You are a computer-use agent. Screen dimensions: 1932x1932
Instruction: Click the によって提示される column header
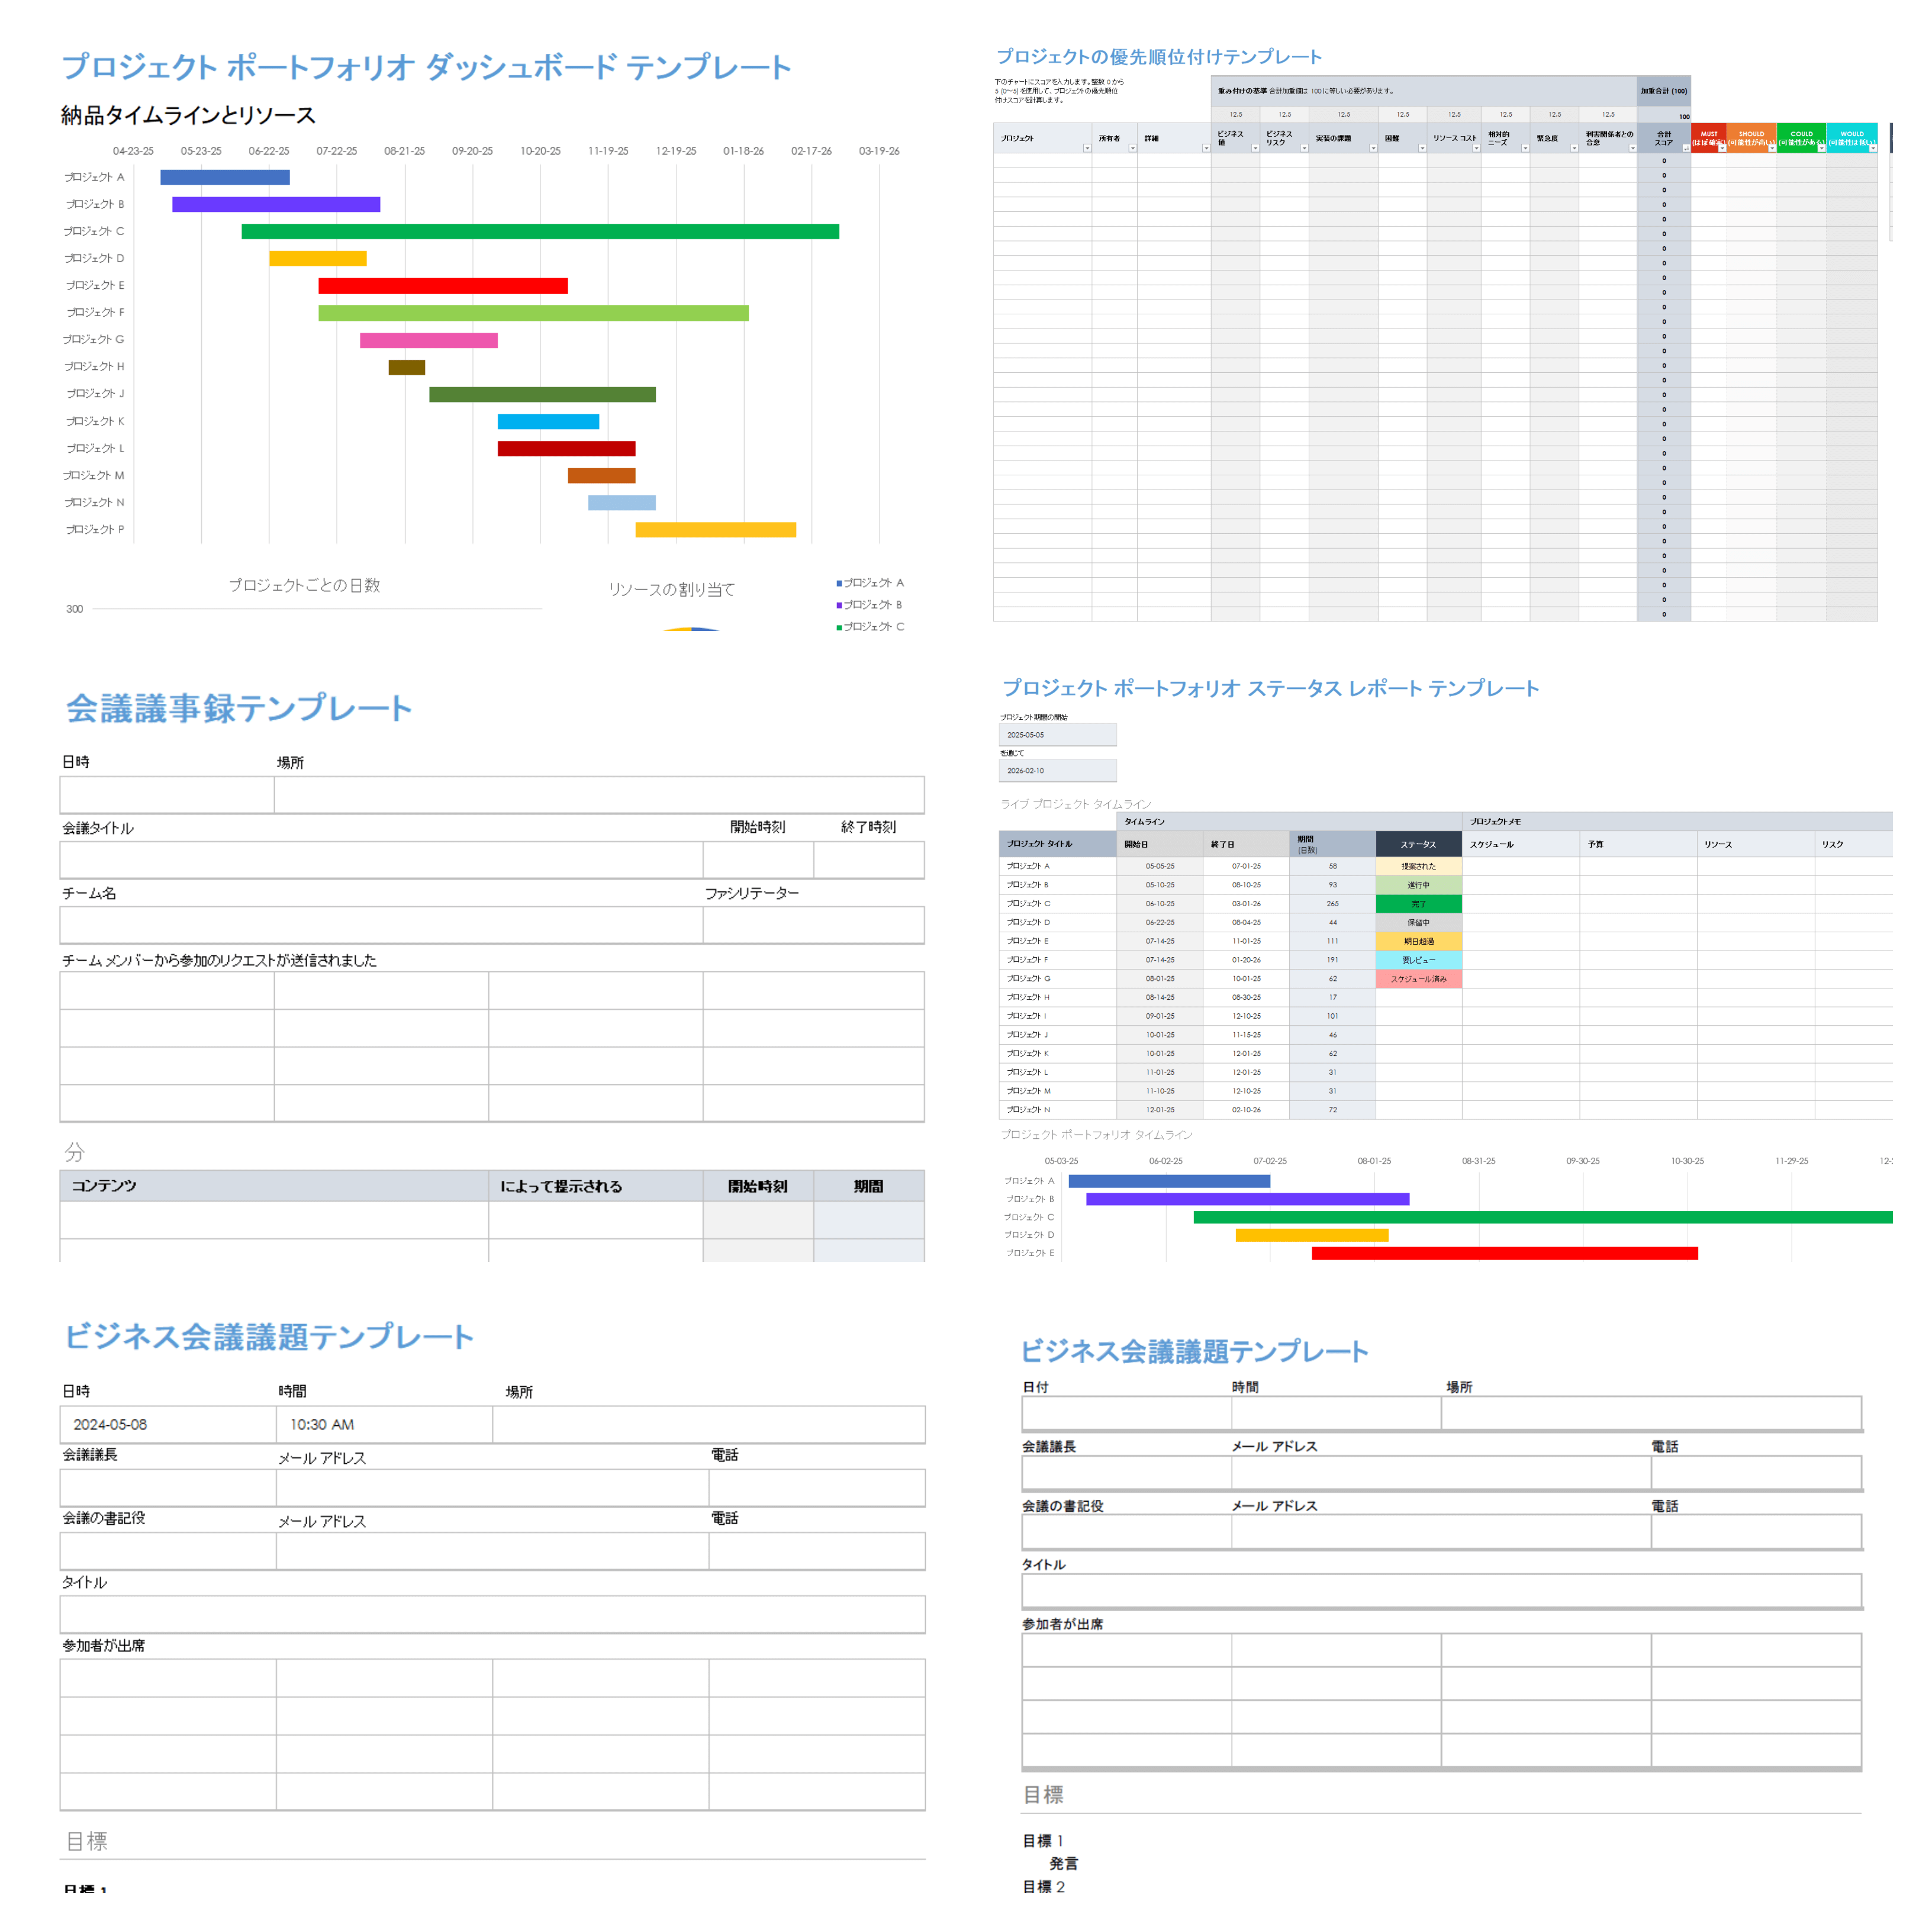[x=596, y=1186]
